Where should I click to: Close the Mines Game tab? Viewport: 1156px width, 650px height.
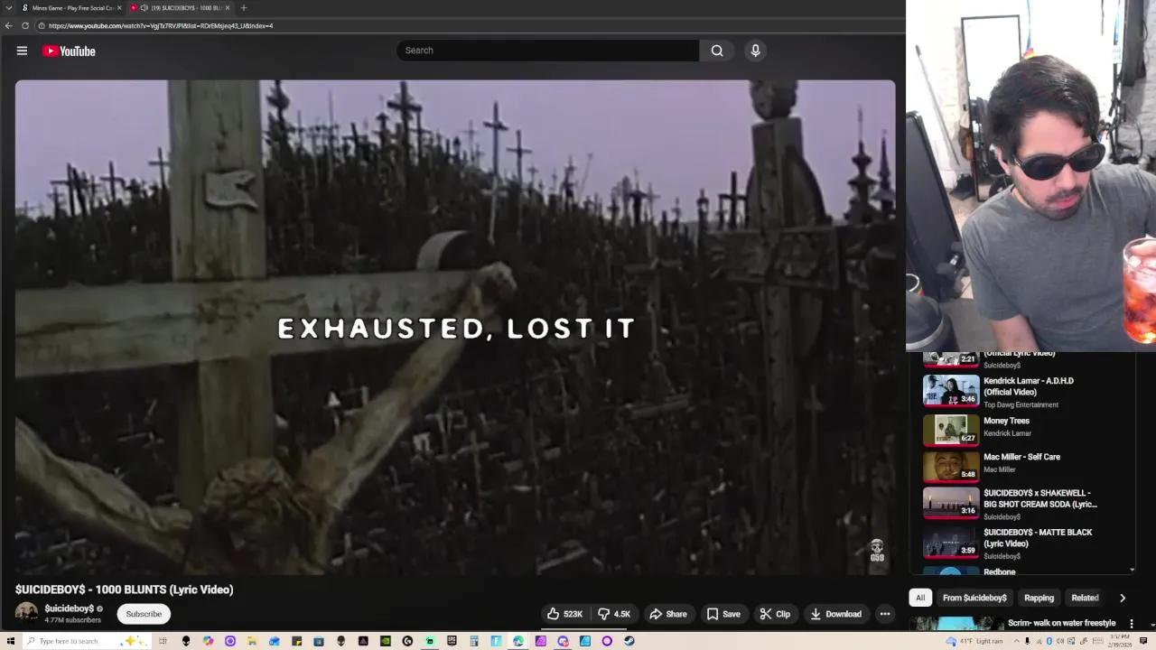(119, 7)
